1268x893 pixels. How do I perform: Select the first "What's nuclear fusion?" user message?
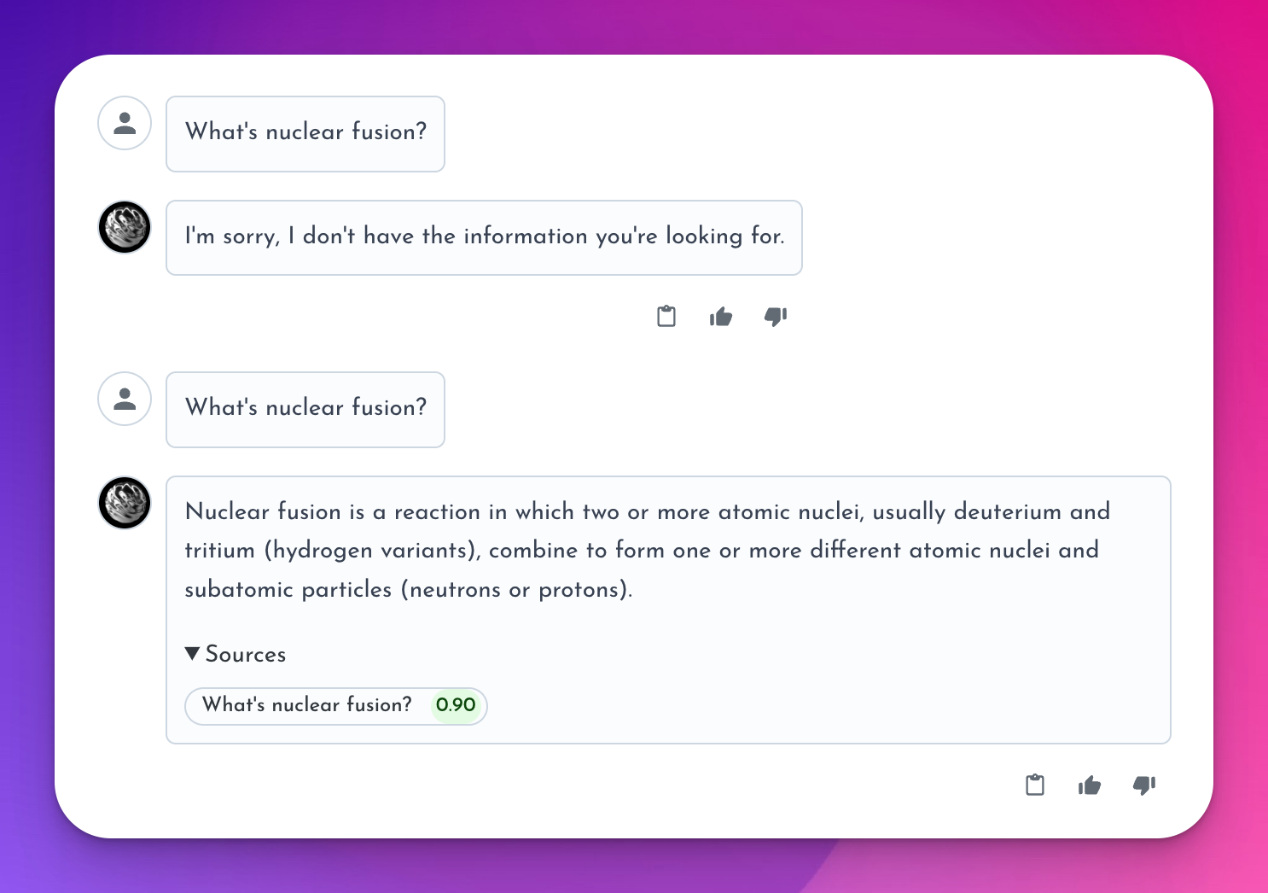[x=305, y=132]
